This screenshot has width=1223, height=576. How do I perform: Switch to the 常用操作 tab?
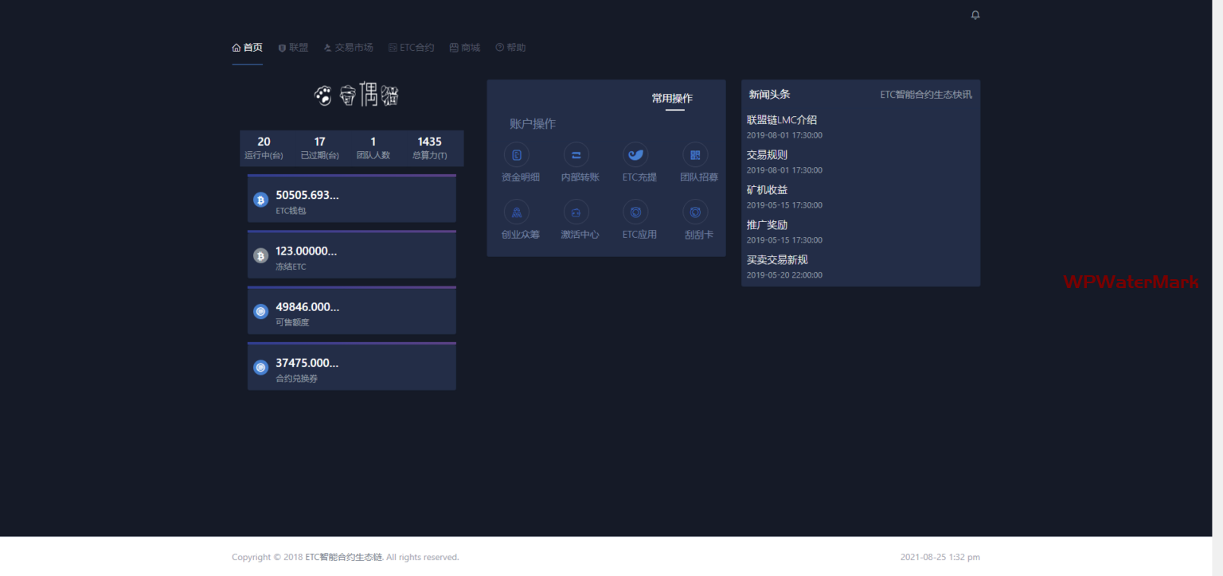coord(672,99)
